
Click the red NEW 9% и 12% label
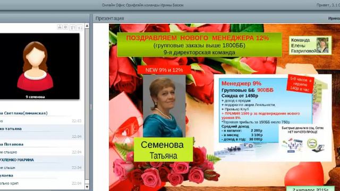(164, 70)
